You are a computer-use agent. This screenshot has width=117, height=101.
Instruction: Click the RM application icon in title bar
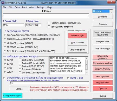(3, 3)
